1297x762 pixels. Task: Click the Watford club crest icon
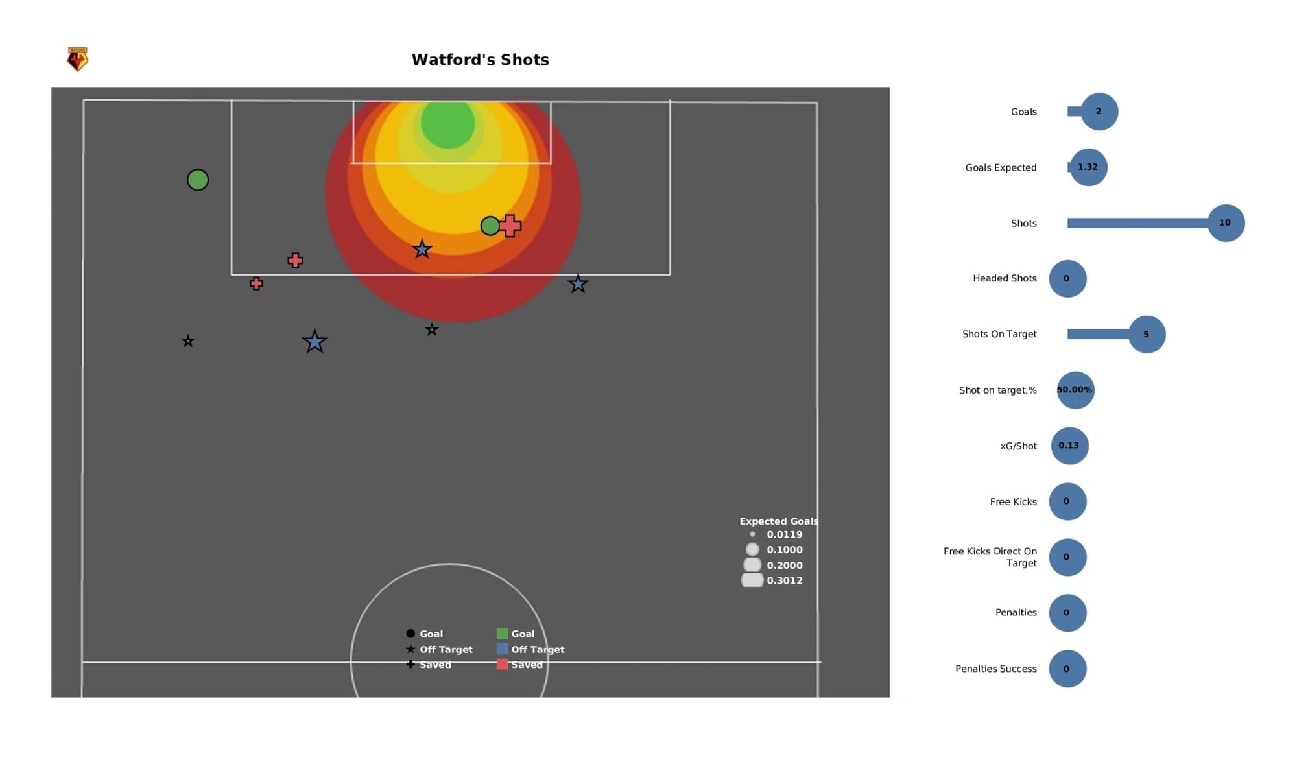pyautogui.click(x=77, y=58)
